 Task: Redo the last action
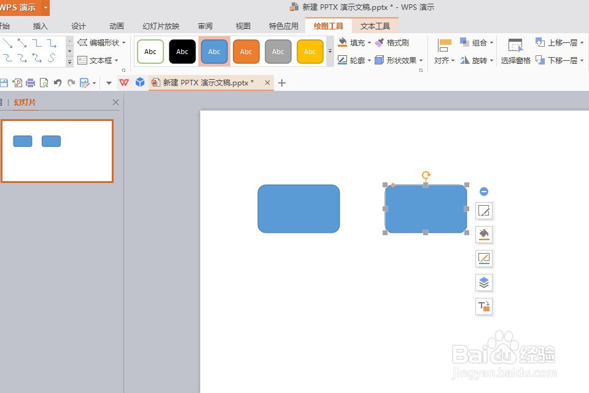[x=71, y=83]
